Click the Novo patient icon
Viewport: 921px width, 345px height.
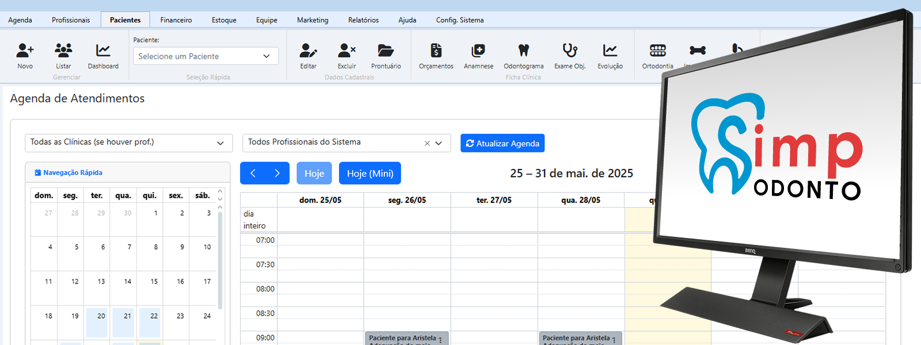pos(25,51)
